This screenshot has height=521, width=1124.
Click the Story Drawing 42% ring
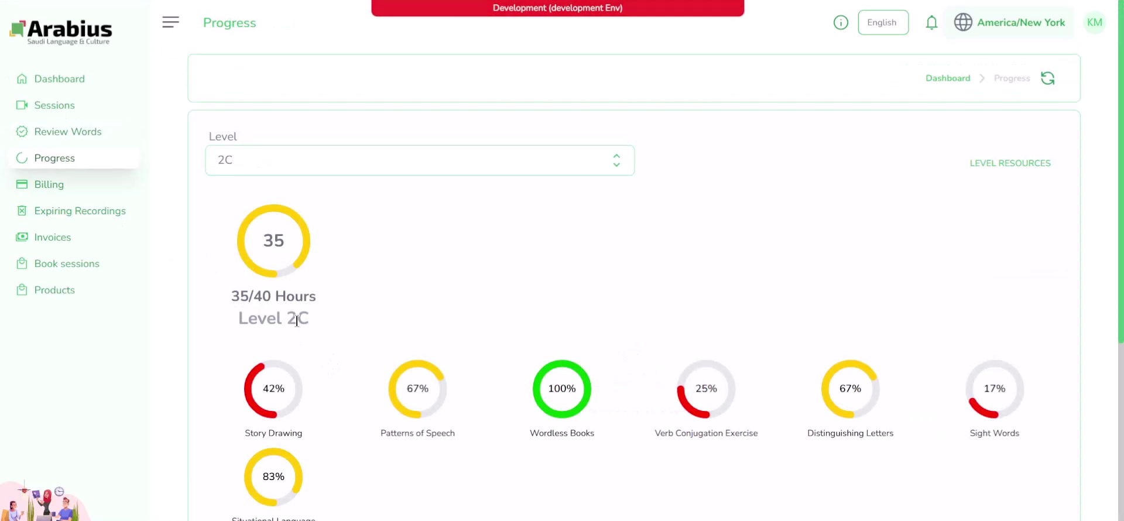coord(273,389)
